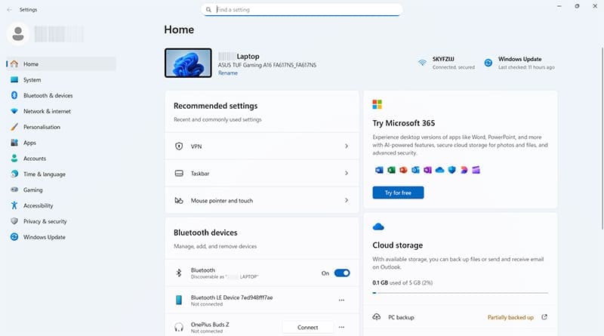The image size is (604, 336).
Task: Click the Home icon in sidebar
Action: click(14, 64)
